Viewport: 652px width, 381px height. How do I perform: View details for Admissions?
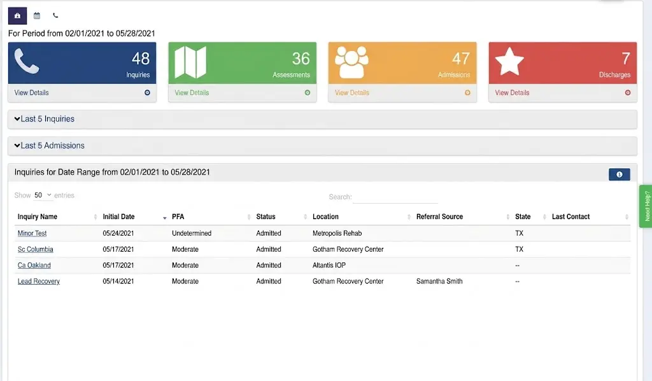(x=351, y=93)
